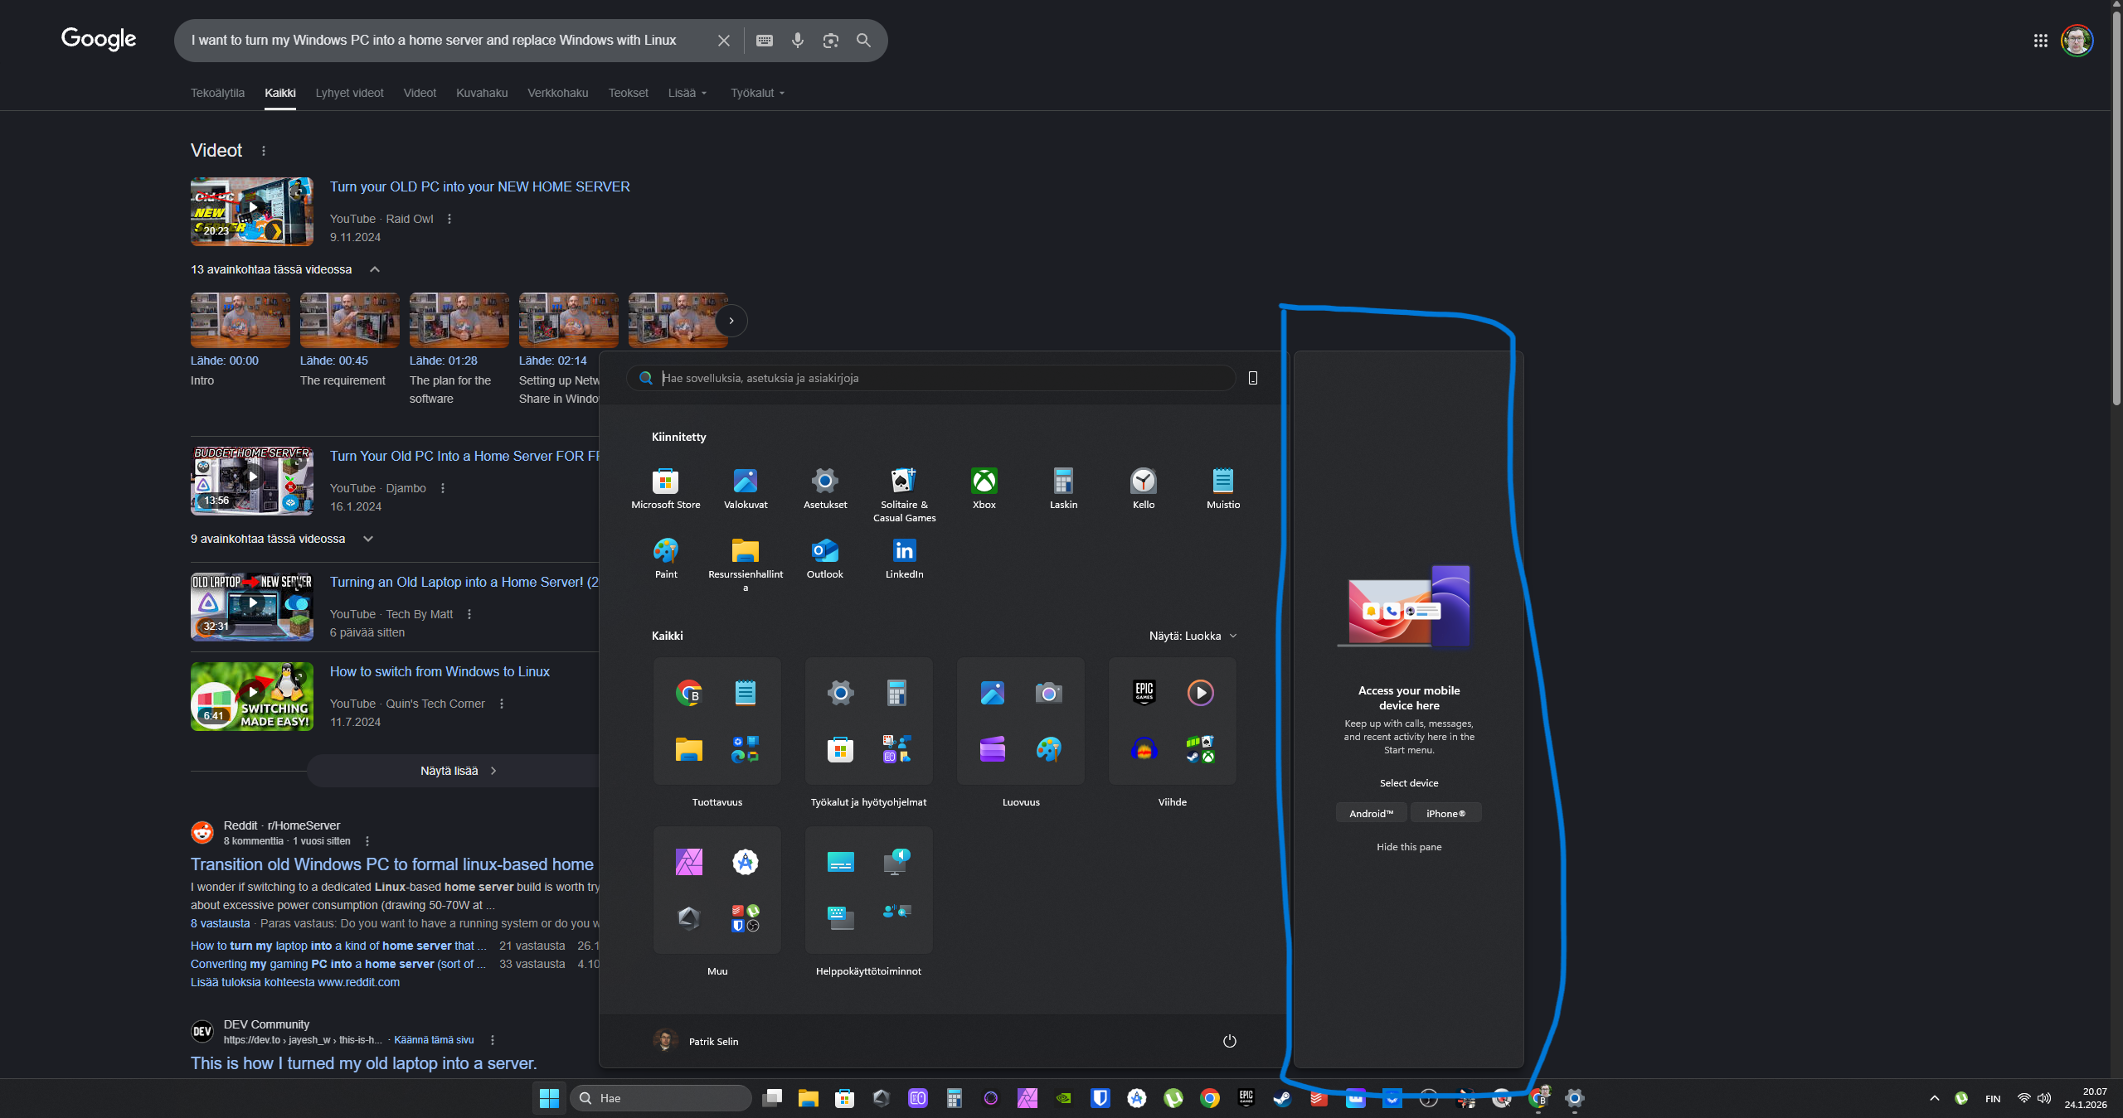This screenshot has width=2123, height=1118.
Task: Open Laskin calculator app
Action: click(x=1063, y=488)
